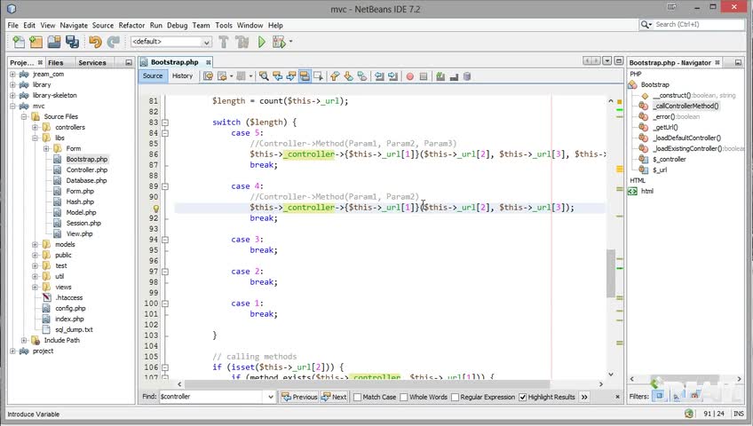This screenshot has height=426, width=753.
Task: Click the Undo arrow icon
Action: [95, 43]
